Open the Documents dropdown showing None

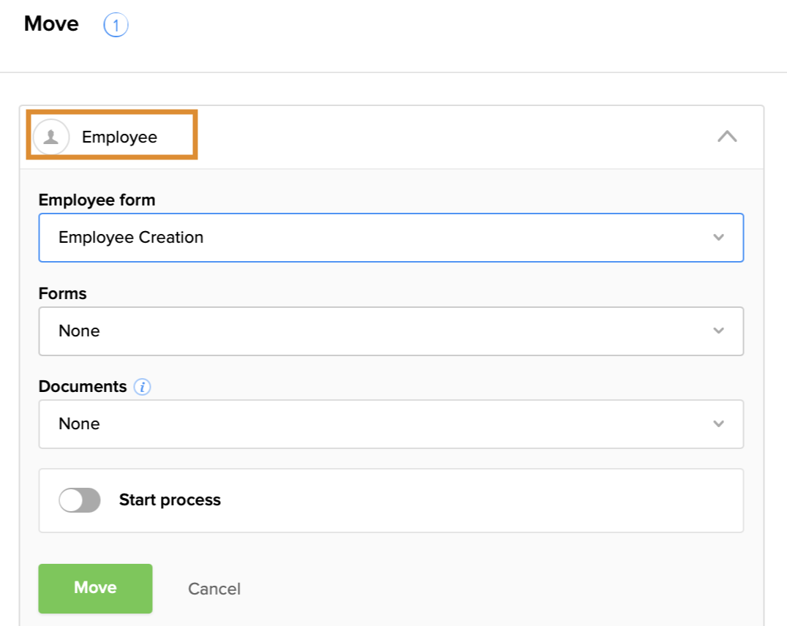391,423
